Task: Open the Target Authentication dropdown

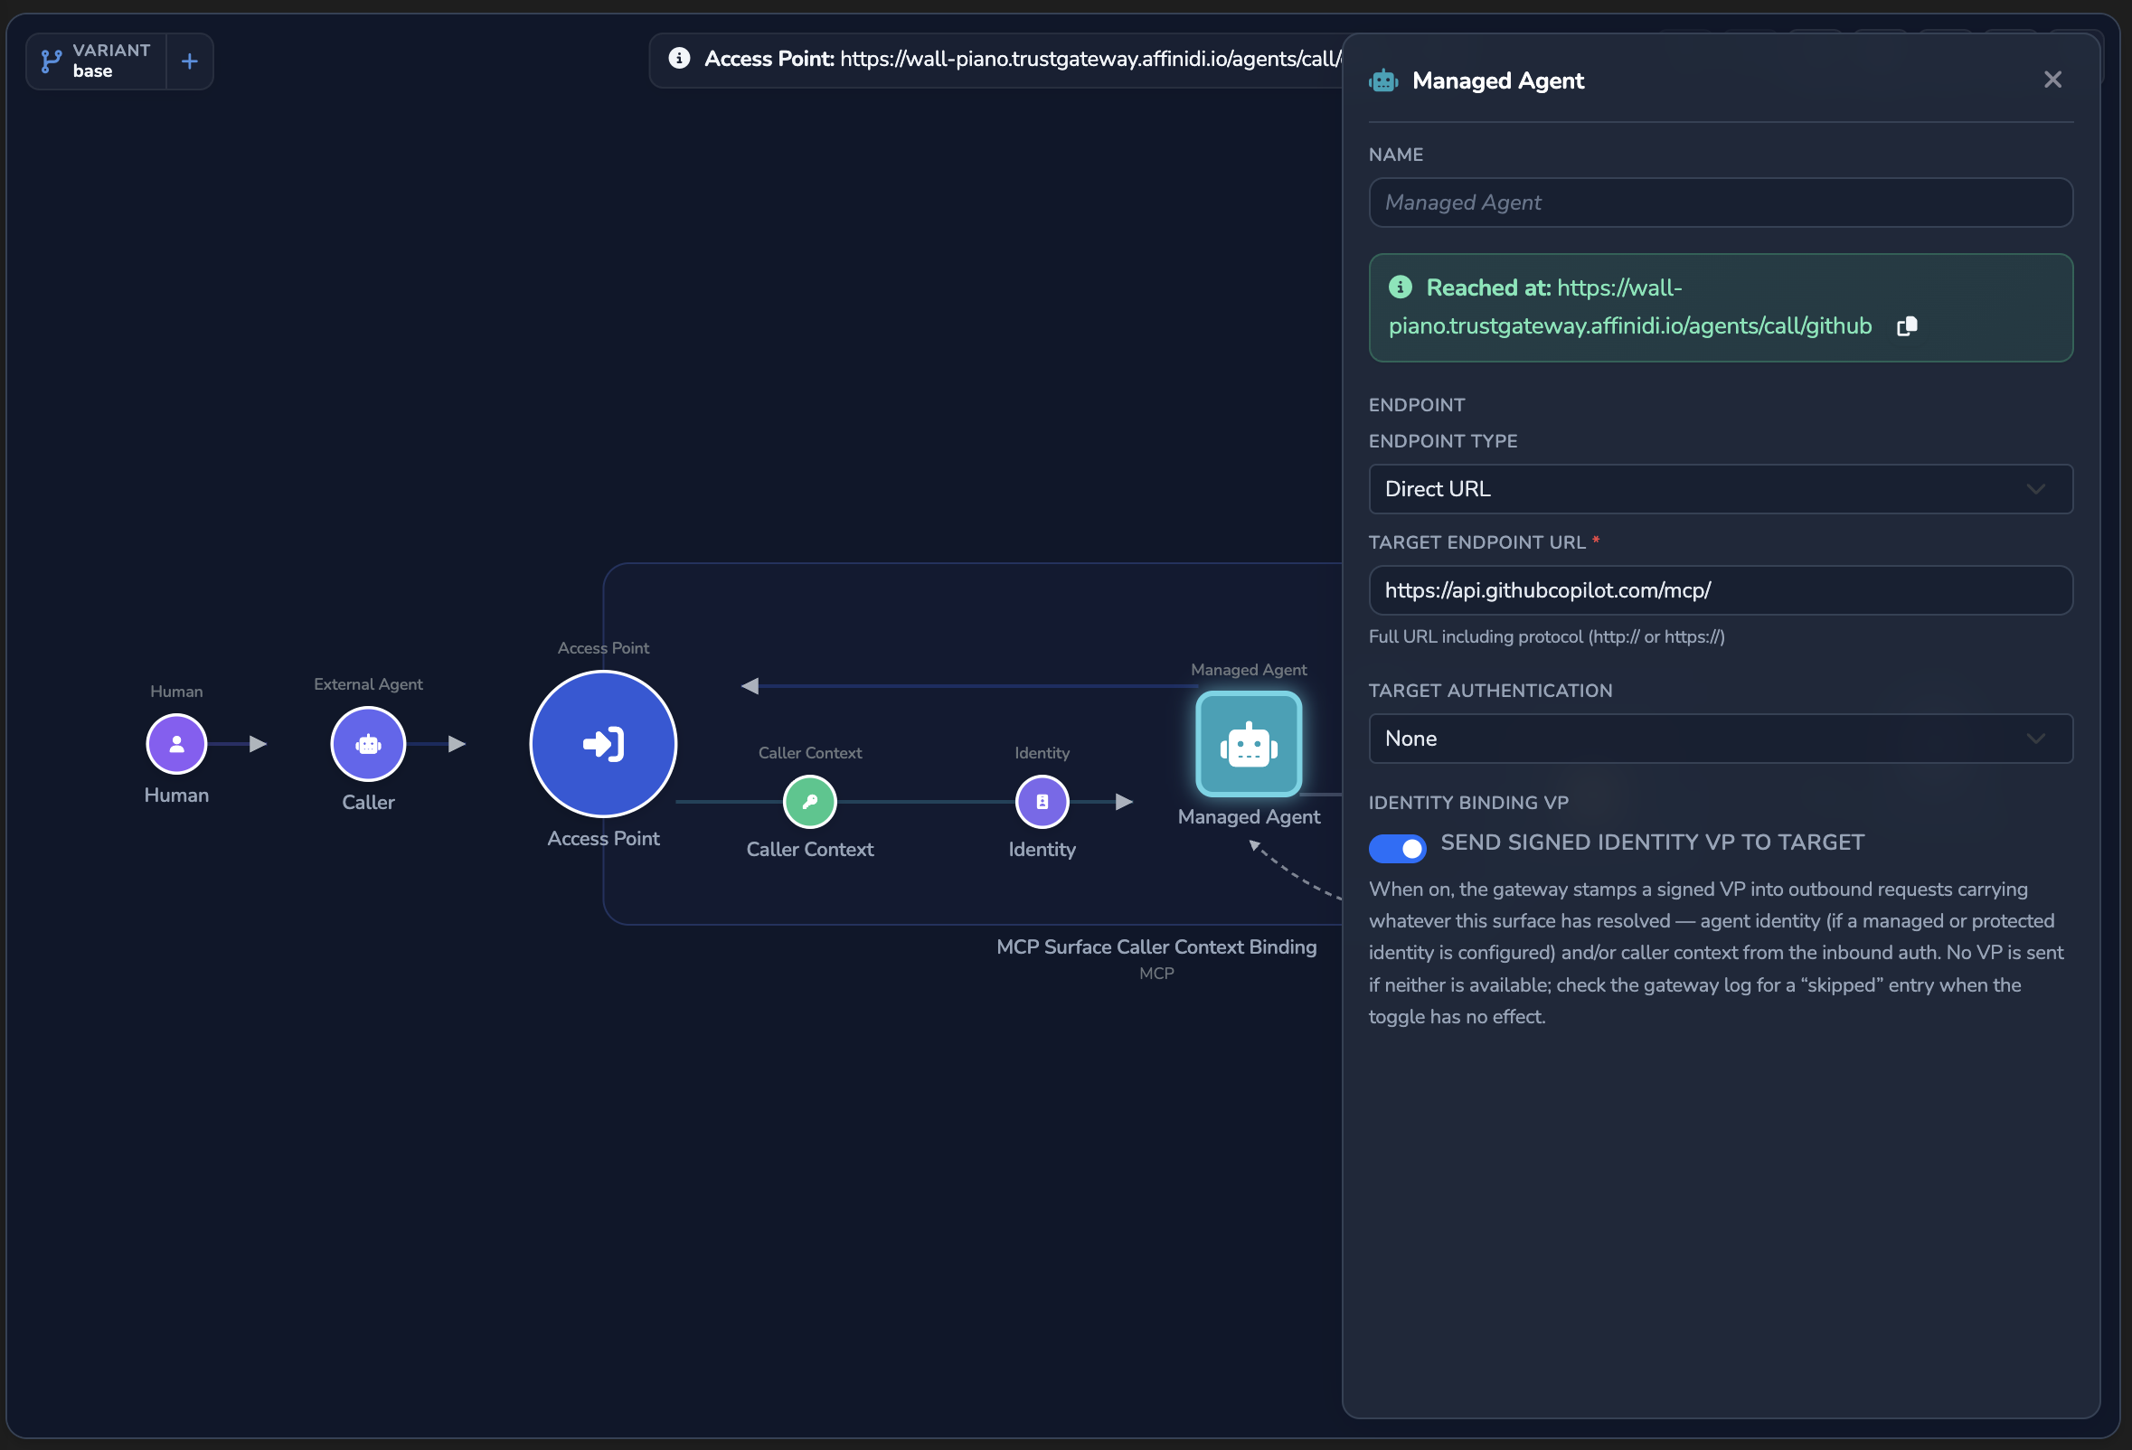Action: click(1720, 739)
